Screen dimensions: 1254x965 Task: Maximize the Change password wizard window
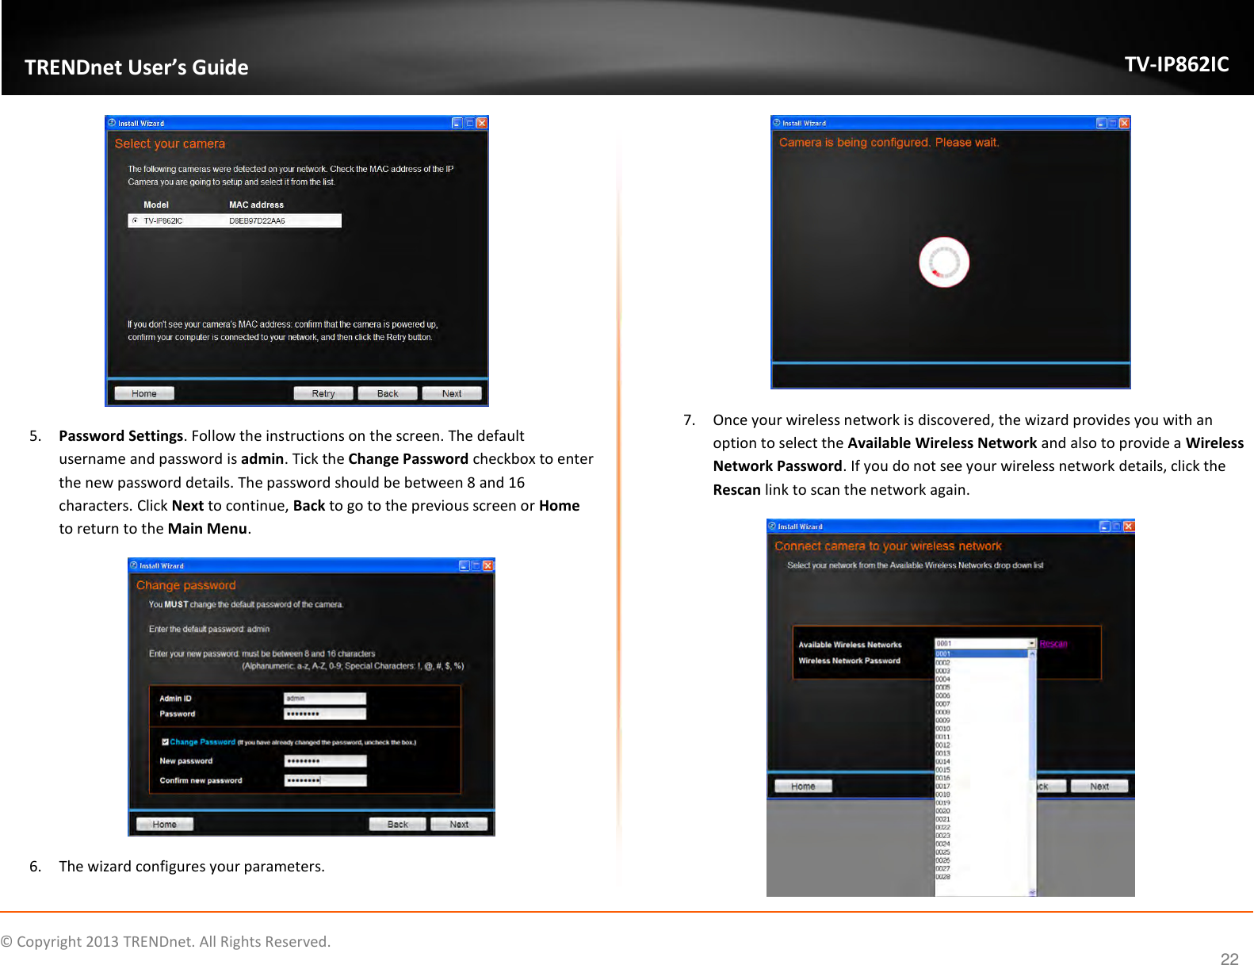click(x=476, y=565)
